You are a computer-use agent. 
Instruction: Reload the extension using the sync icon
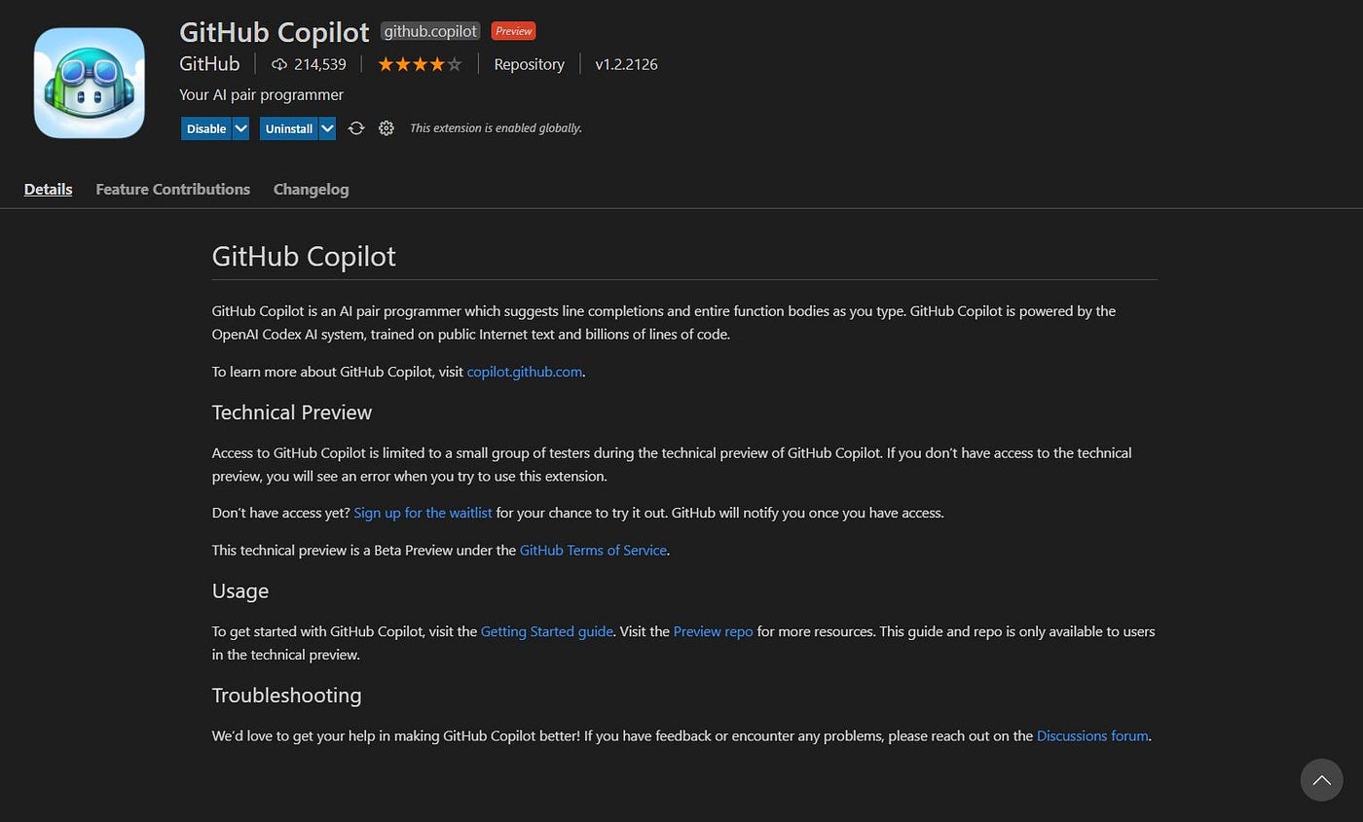pyautogui.click(x=355, y=127)
